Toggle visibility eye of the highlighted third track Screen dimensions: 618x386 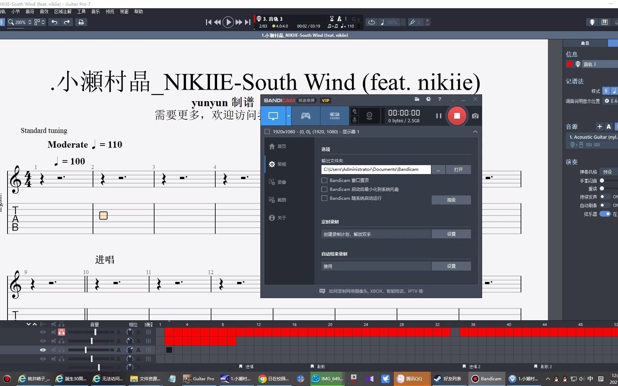[x=43, y=350]
